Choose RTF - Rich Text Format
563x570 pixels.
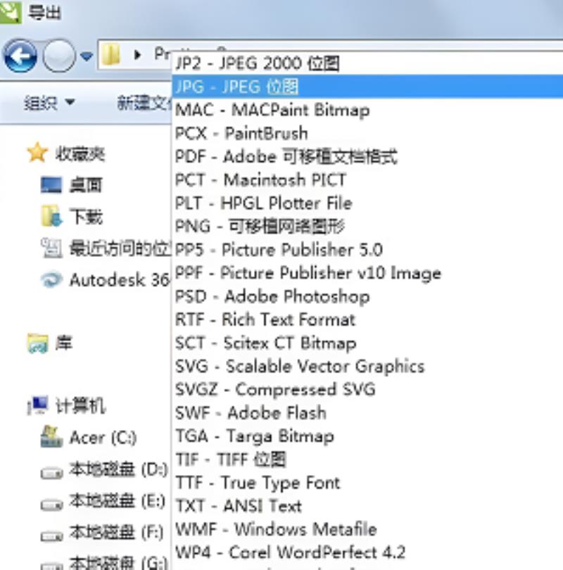point(367,319)
